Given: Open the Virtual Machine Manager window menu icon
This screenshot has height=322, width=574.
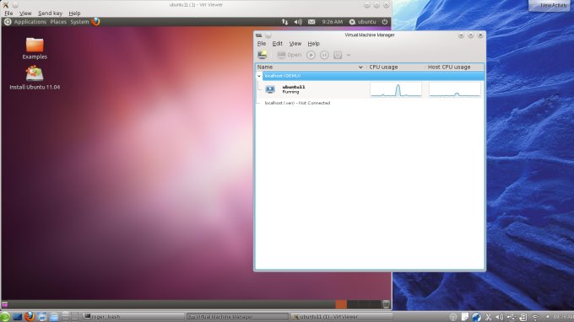Looking at the screenshot, I should [x=259, y=35].
